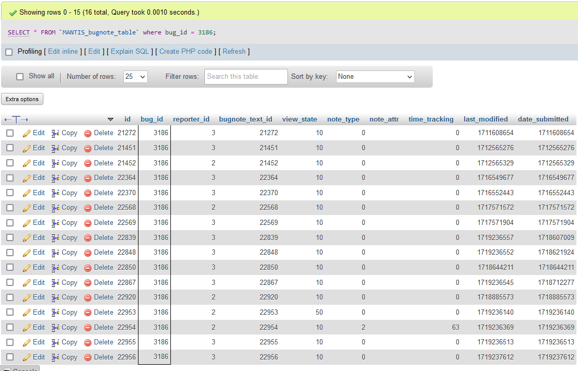Sort by the reporter_id column header

point(191,119)
